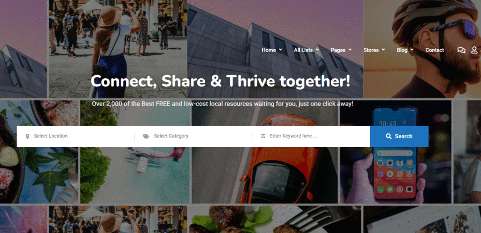Open the Home menu item

(269, 50)
